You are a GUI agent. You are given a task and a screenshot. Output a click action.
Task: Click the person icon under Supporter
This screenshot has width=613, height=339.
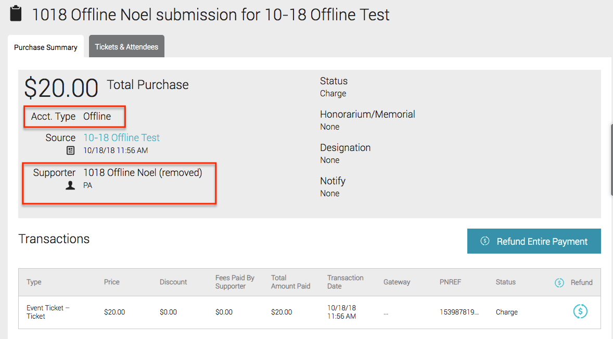click(70, 185)
